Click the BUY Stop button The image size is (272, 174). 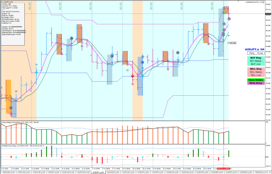point(256,58)
